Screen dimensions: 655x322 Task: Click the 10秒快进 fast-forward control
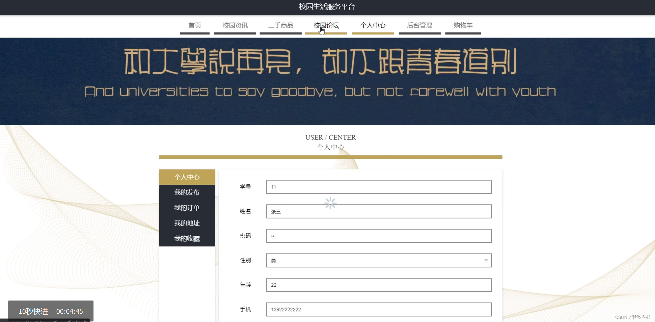(33, 312)
